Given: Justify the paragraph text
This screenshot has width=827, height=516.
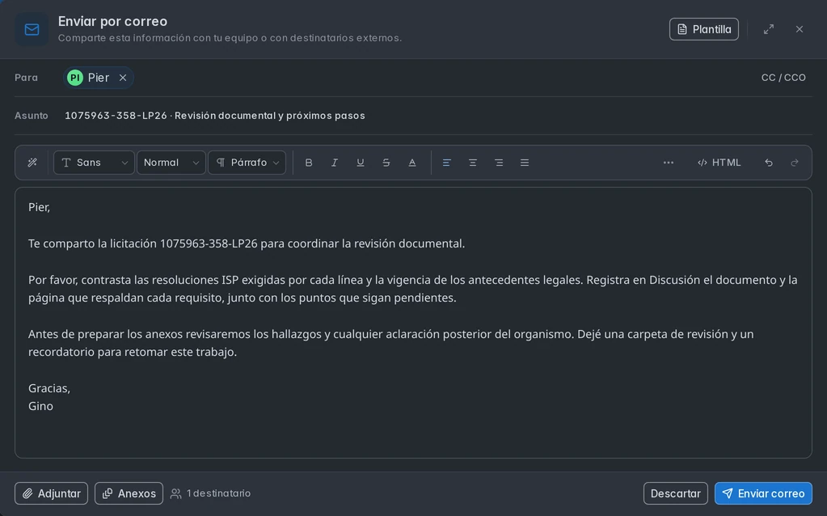Looking at the screenshot, I should (525, 163).
